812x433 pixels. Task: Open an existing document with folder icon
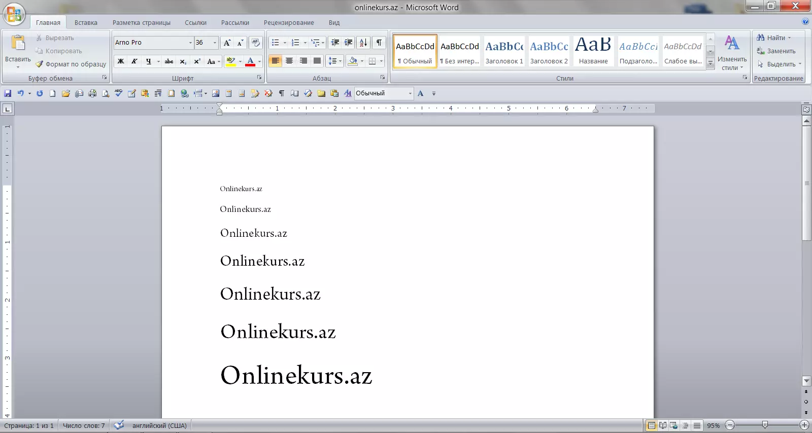(x=66, y=93)
